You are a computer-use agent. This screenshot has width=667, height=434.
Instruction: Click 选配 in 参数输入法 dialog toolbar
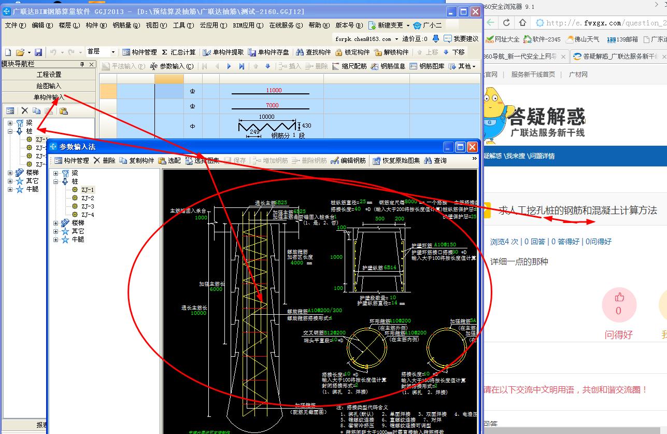169,161
